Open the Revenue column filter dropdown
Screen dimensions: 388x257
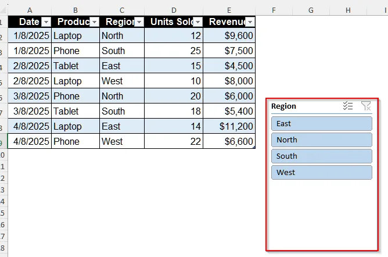pos(250,22)
